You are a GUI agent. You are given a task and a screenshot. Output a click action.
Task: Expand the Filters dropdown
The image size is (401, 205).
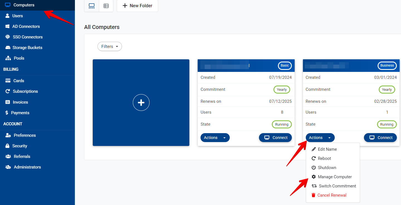109,47
